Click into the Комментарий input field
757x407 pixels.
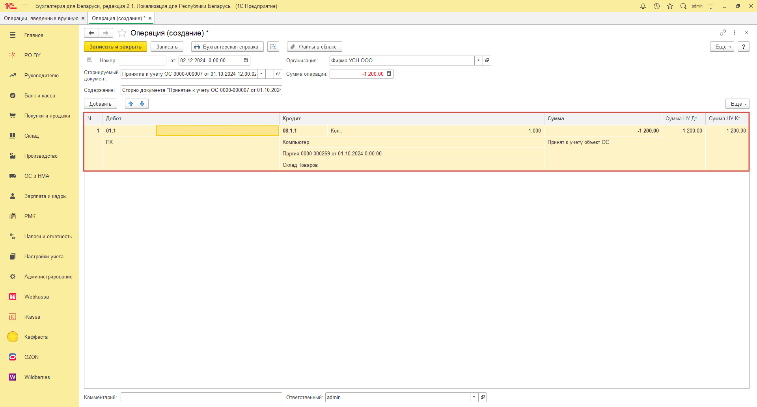(x=201, y=397)
